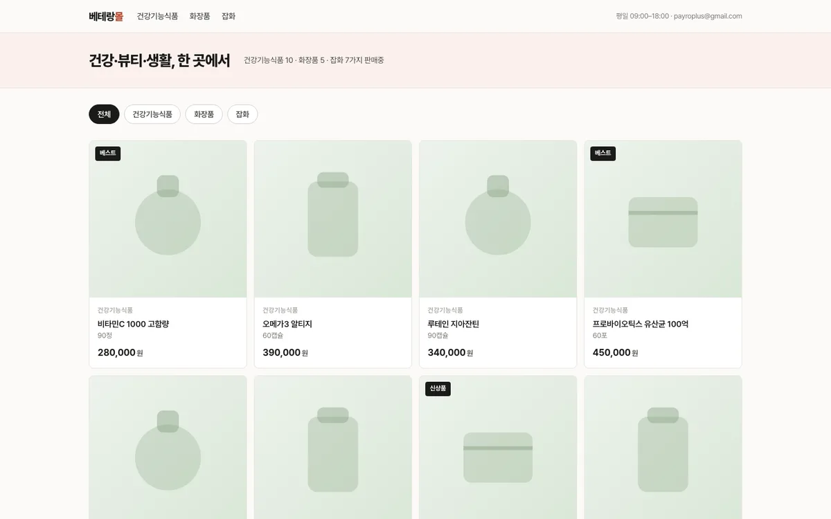
Task: Open the 프로바이오틱스 유산균 100억 product image
Action: click(663, 219)
